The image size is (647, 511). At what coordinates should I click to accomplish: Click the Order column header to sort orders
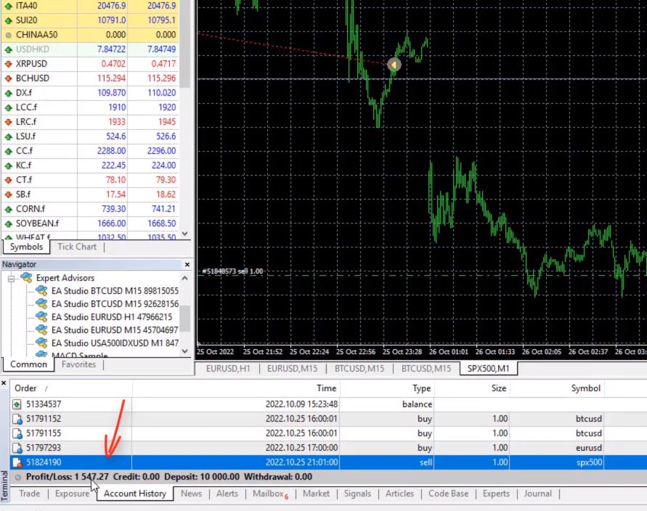click(x=25, y=388)
